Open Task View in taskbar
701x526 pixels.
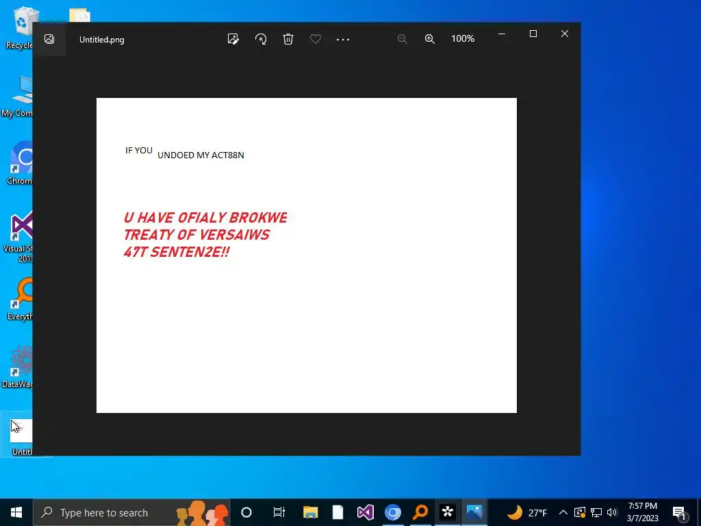tap(279, 512)
